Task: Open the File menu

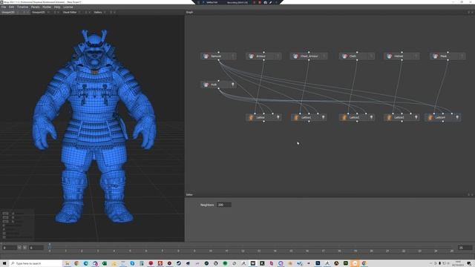Action: (4, 7)
